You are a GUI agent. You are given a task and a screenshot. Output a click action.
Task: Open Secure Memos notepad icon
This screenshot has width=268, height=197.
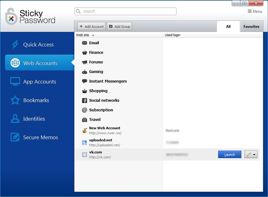click(x=15, y=137)
